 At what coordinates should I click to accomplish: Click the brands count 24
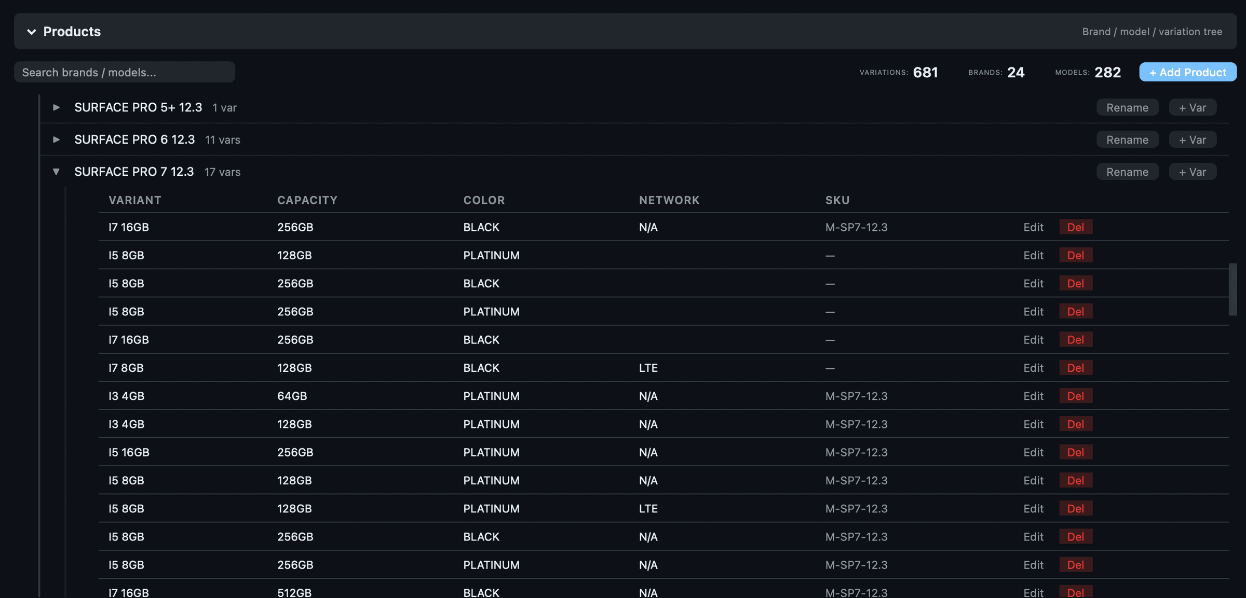(1016, 72)
